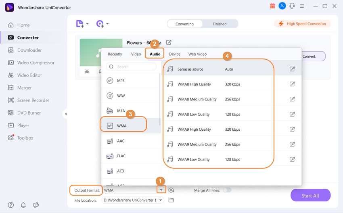Select WMA8 Low Quality 128 kbps
343x213 pixels.
(x=232, y=115)
